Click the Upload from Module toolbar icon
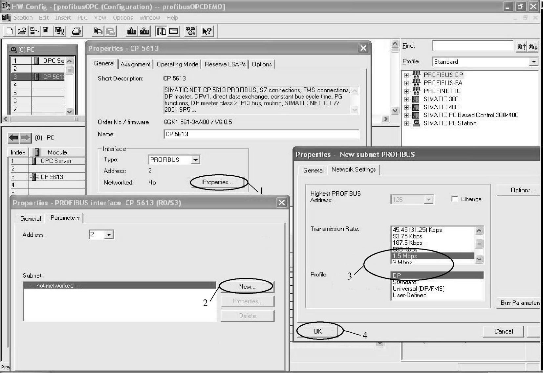 144,31
